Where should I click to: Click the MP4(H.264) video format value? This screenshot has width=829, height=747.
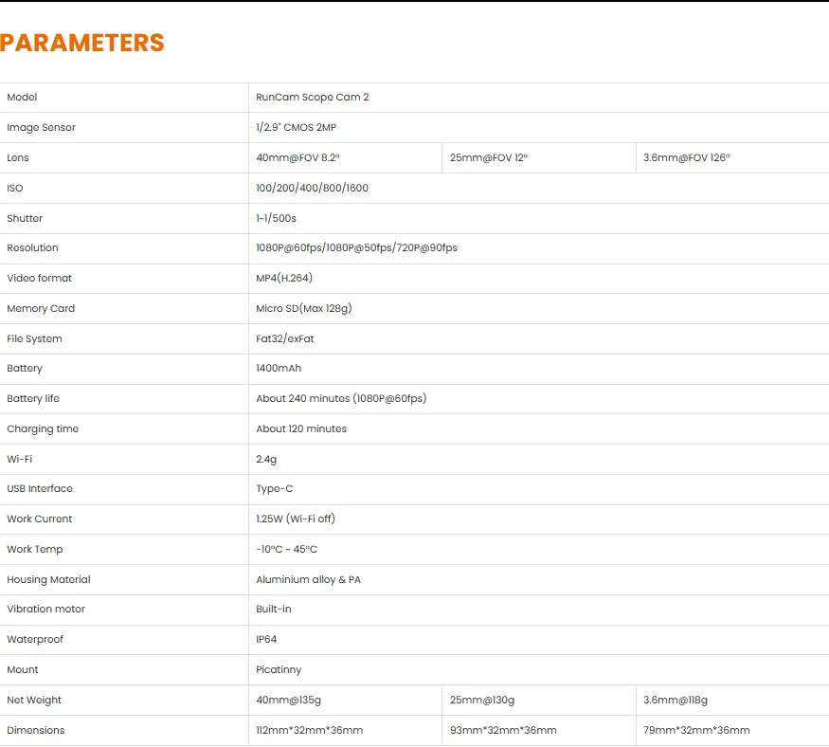[x=284, y=278]
